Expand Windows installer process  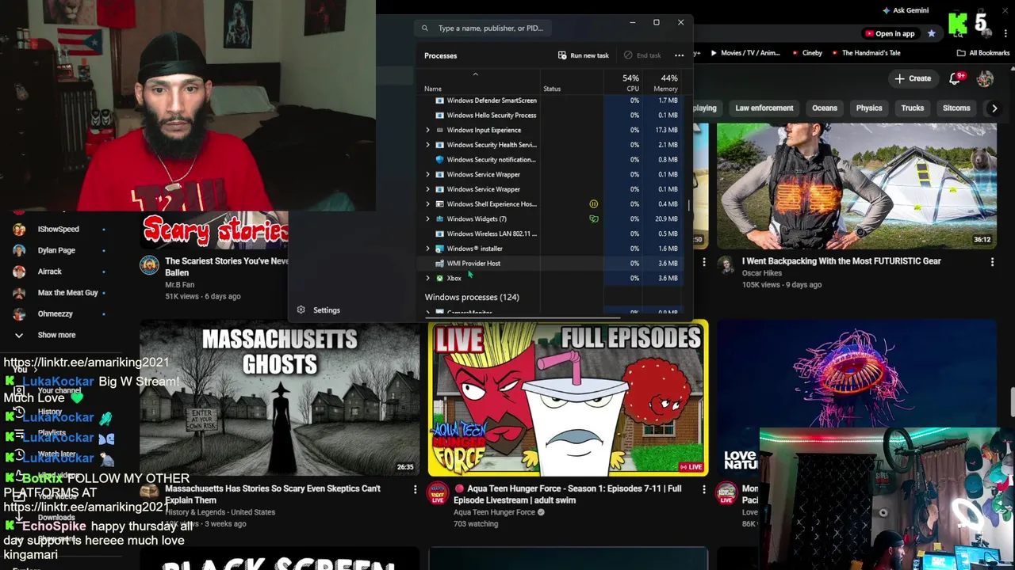(x=428, y=249)
